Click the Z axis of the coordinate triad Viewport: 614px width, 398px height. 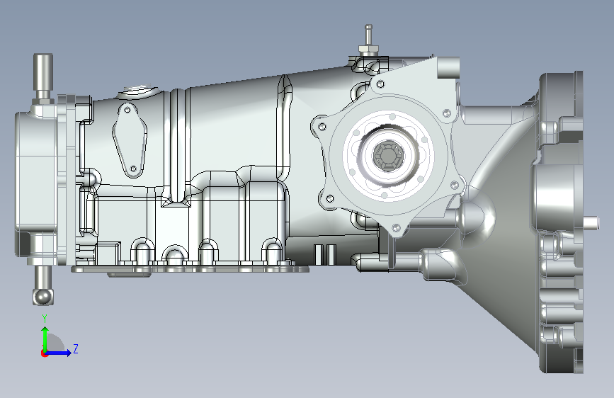pyautogui.click(x=59, y=353)
